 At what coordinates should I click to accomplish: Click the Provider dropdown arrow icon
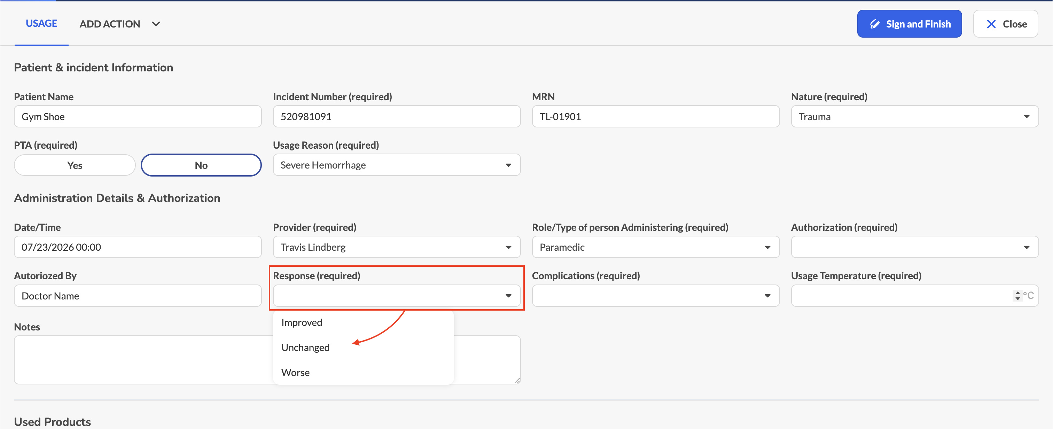coord(508,248)
